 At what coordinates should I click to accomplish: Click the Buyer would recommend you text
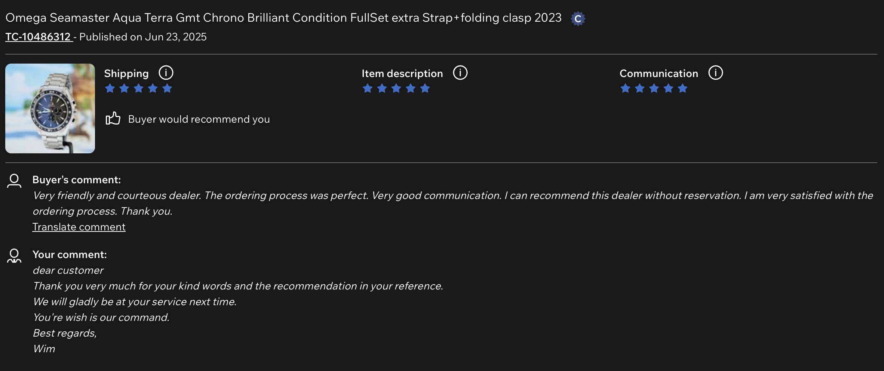coord(199,119)
